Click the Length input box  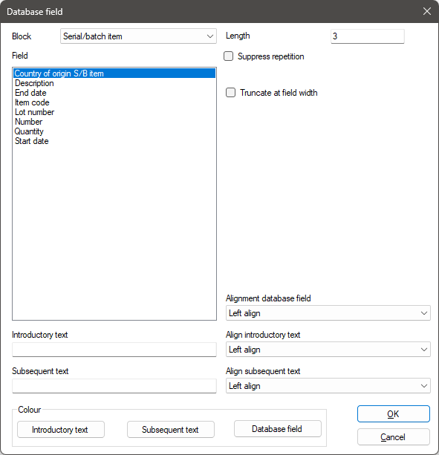tap(367, 36)
